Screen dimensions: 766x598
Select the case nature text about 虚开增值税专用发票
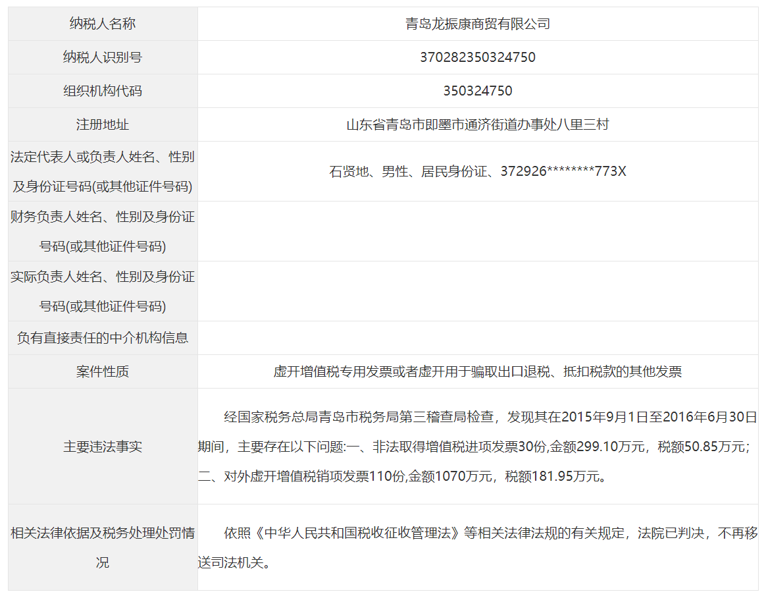(x=477, y=371)
